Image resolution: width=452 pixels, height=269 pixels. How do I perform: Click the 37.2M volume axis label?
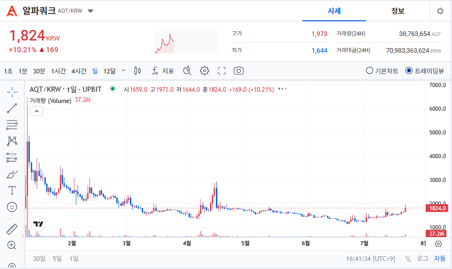coord(437,234)
